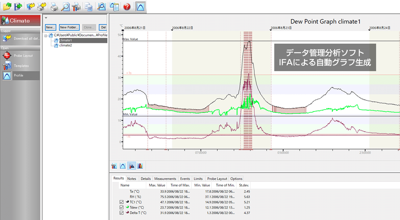The width and height of the screenshot is (400, 220).
Task: Click the New Folder... button
Action: [69, 27]
